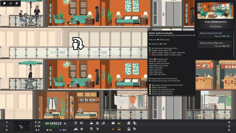Open the restaurants fork and knife category
236x133 pixels.
[91, 129]
